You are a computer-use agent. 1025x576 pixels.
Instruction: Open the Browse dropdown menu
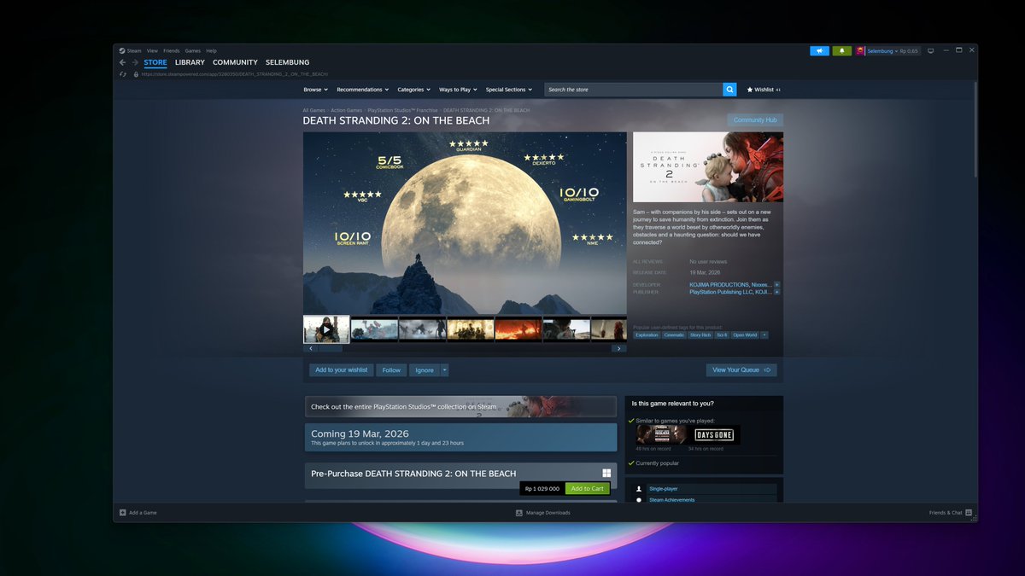click(315, 90)
